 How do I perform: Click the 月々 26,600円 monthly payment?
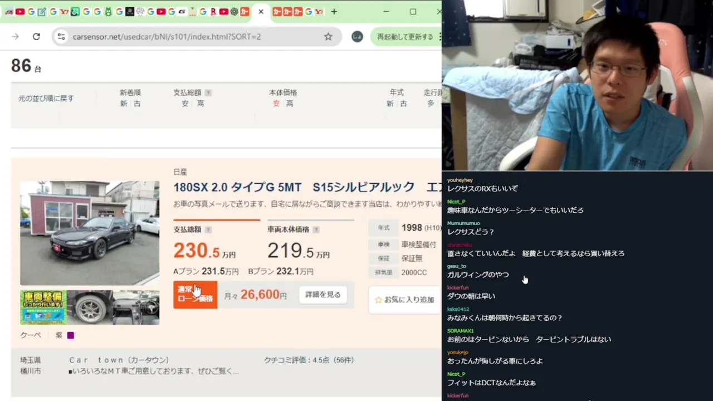255,295
